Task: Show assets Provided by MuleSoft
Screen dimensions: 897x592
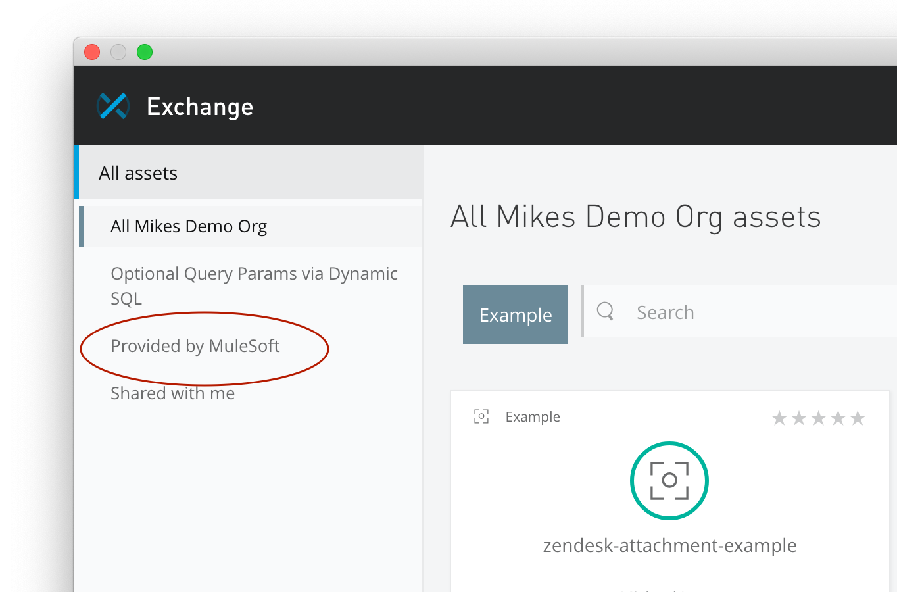Action: 195,346
